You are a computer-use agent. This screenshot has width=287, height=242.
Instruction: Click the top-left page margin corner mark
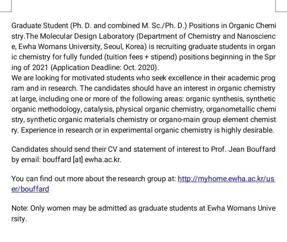tap(9, 6)
